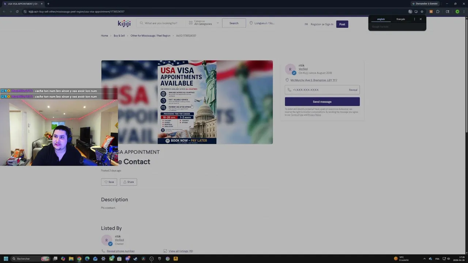Image resolution: width=468 pixels, height=263 pixels.
Task: Click the Post ad button
Action: (x=342, y=24)
